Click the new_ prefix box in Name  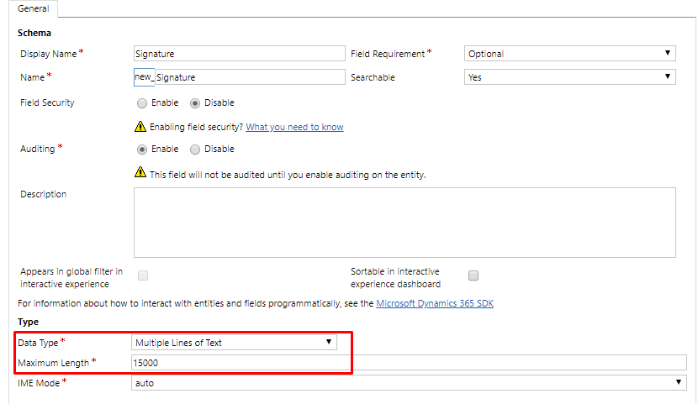(145, 77)
